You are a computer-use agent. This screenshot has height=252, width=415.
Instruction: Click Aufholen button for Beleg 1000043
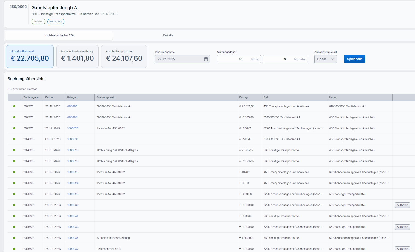(x=402, y=227)
